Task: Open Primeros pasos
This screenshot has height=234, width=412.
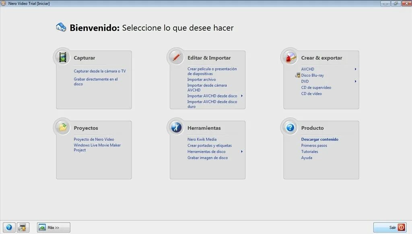Action: point(314,145)
